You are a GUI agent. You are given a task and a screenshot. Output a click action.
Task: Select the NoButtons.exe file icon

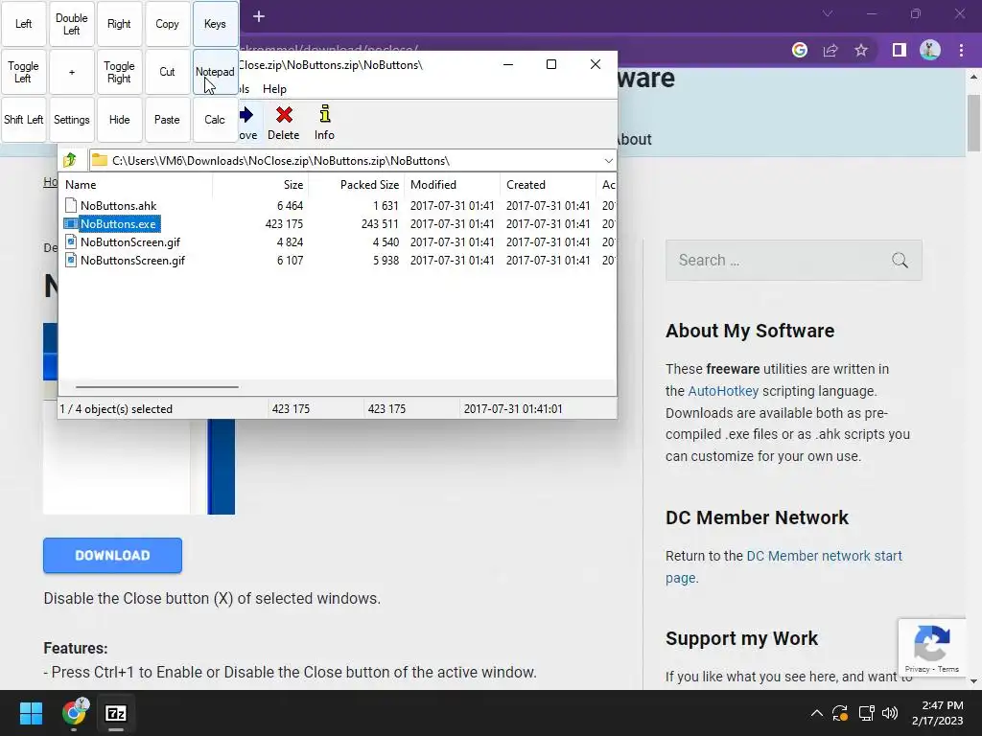[71, 223]
